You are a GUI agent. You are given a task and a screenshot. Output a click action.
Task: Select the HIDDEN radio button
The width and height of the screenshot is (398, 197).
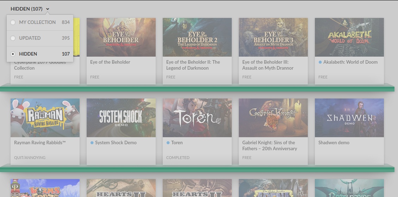coord(13,54)
